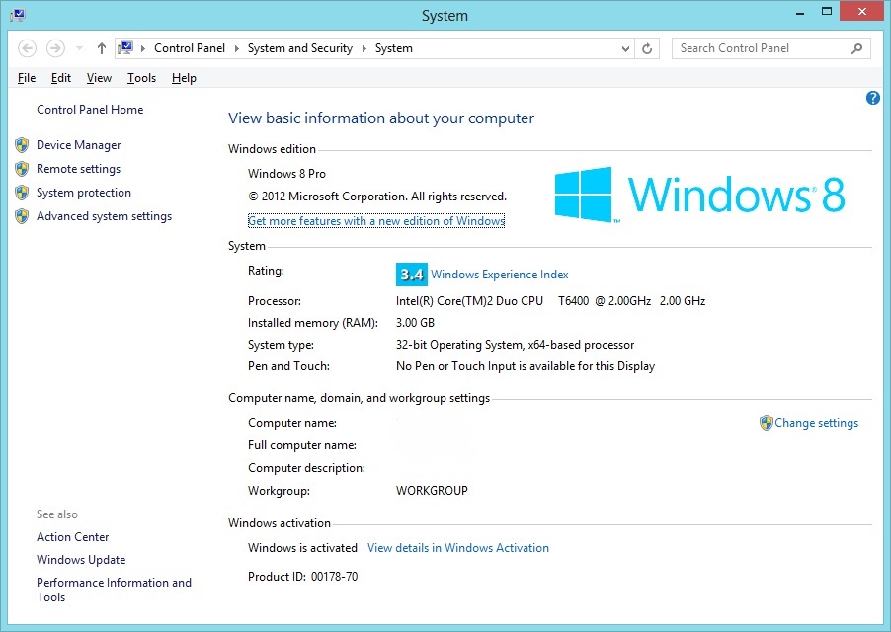The image size is (891, 632).
Task: Click the Change settings shield icon
Action: [x=767, y=422]
